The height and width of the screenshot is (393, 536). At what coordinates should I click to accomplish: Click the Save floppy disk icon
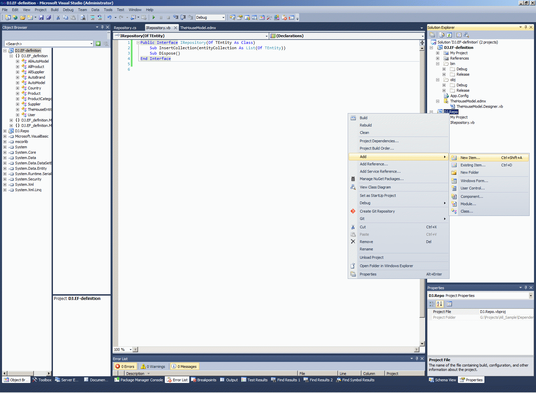[x=41, y=17]
